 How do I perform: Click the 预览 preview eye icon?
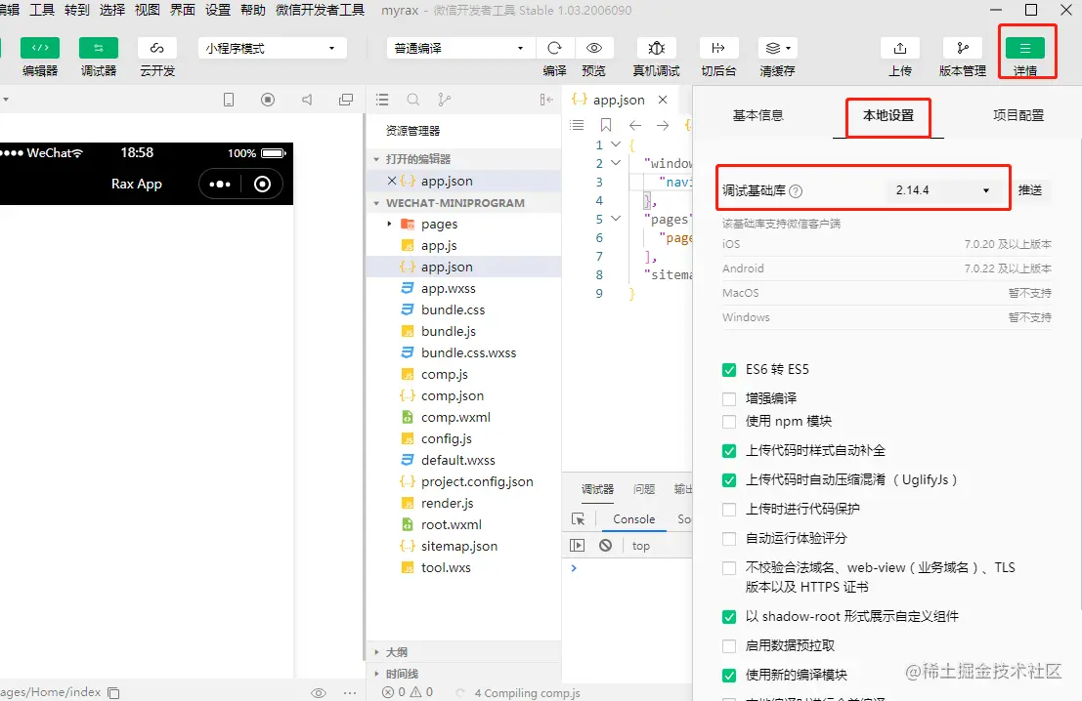(x=593, y=48)
